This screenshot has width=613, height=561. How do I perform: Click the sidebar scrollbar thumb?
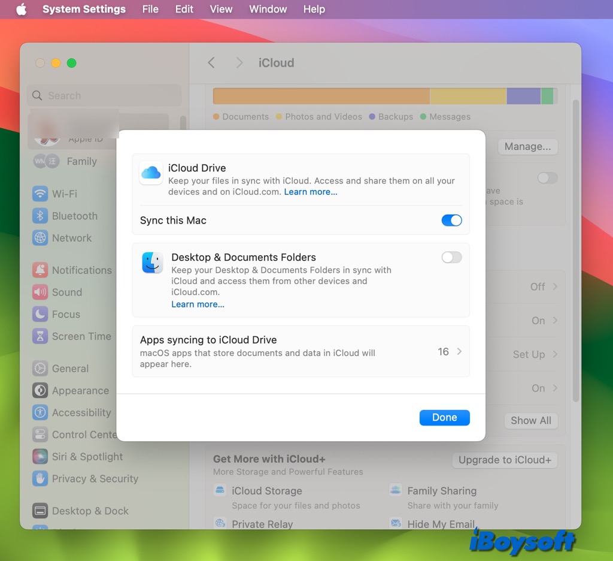(x=183, y=122)
